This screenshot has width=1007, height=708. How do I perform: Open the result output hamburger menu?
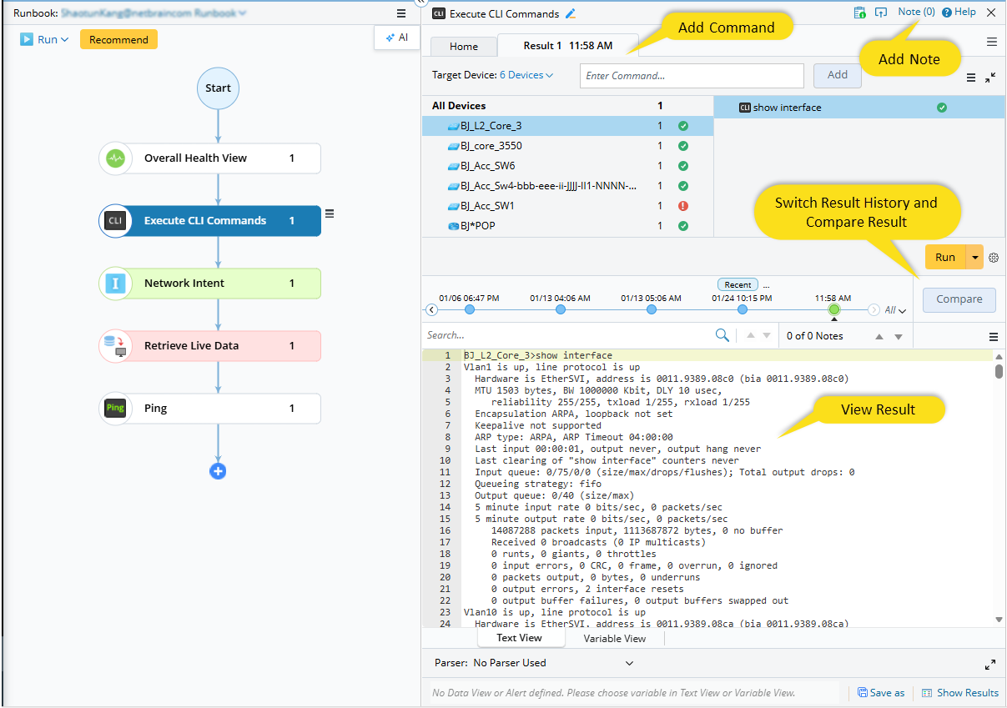(994, 337)
